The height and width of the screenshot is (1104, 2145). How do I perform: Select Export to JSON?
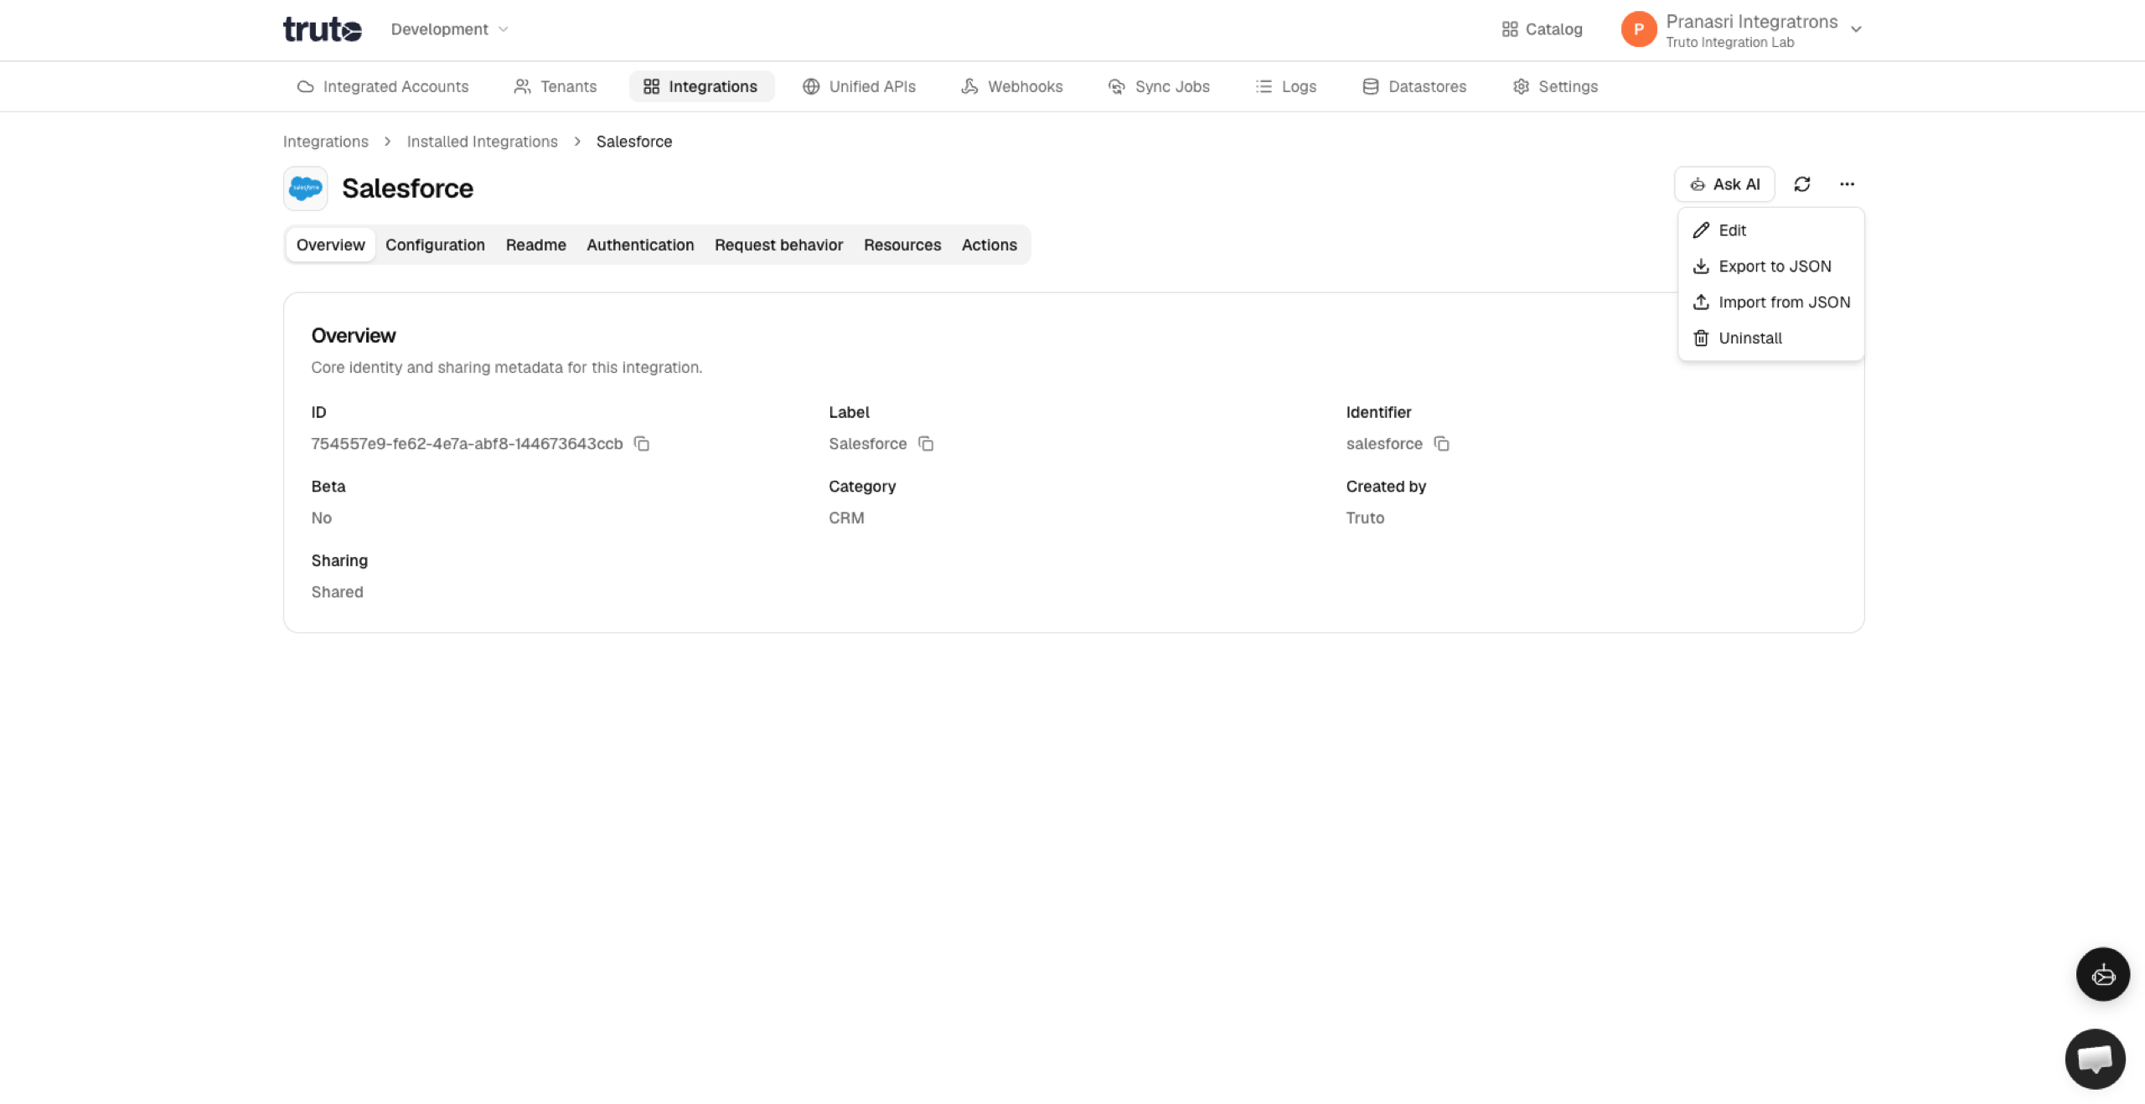click(x=1771, y=266)
